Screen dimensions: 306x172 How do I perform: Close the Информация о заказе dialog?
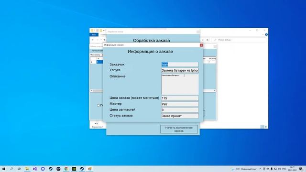point(201,45)
